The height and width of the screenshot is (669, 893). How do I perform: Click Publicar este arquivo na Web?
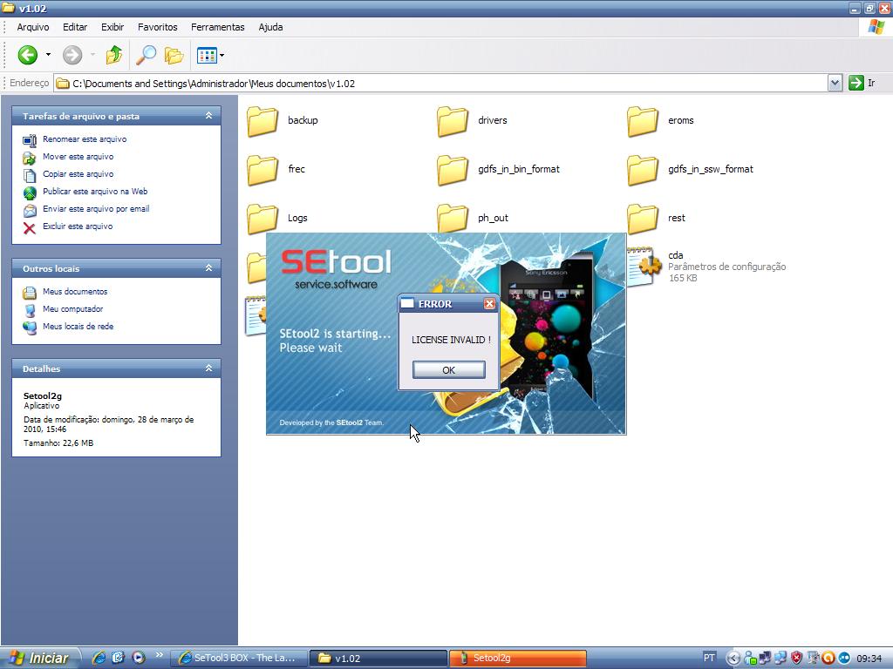tap(95, 191)
